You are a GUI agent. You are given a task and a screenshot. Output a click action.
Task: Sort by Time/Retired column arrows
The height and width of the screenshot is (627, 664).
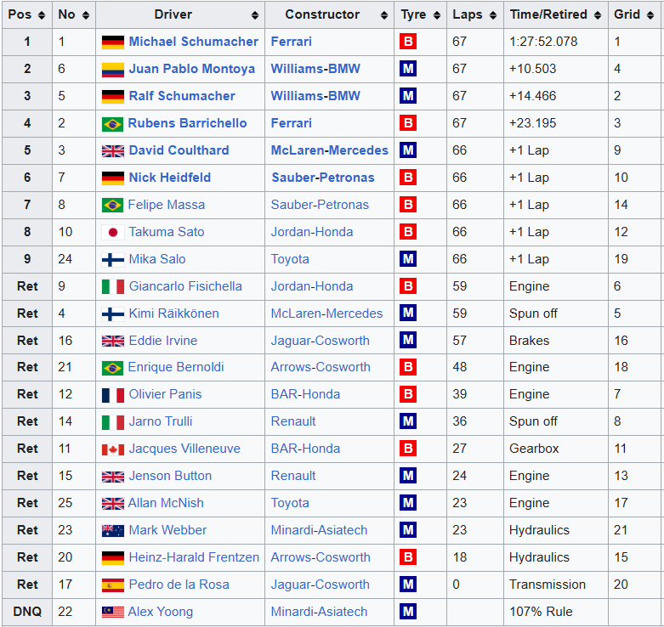coord(598,15)
